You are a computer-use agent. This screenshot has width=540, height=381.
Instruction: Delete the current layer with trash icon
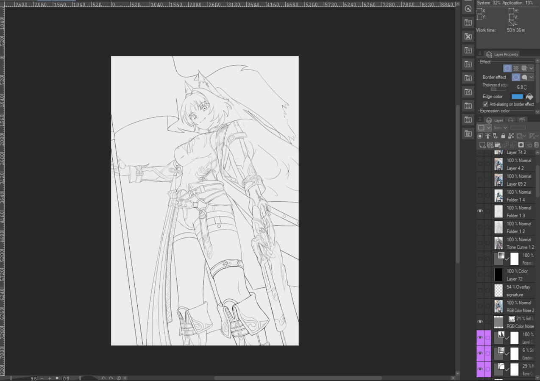[x=537, y=145]
